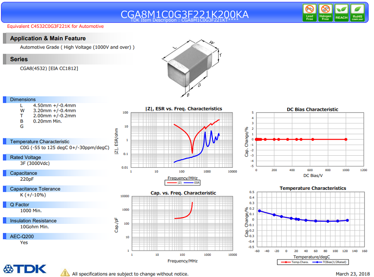Click the TDK logo

[x=25, y=269]
